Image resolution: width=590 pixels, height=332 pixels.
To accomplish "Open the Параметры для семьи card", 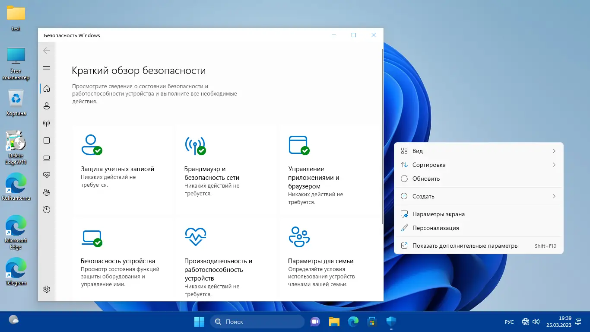I will pos(330,259).
